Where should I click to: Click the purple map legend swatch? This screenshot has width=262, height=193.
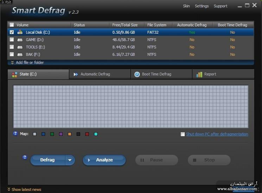[61, 134]
